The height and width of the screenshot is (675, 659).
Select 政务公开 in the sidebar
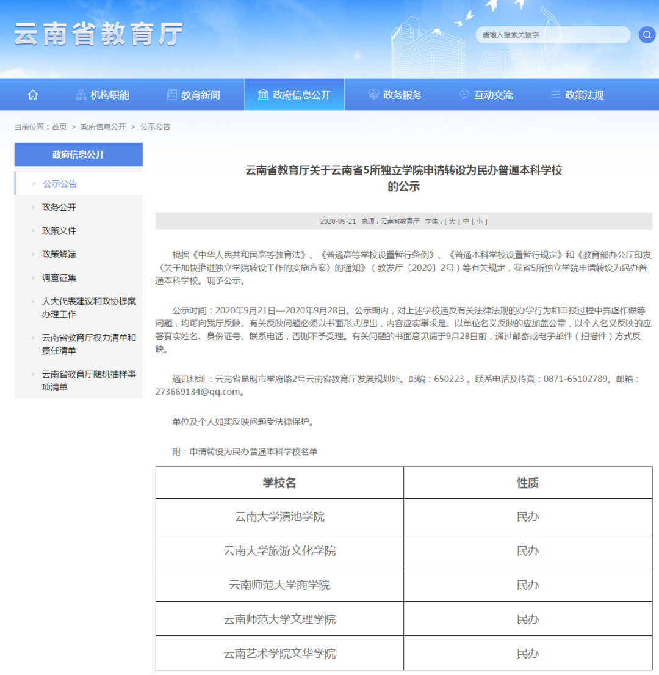click(59, 208)
